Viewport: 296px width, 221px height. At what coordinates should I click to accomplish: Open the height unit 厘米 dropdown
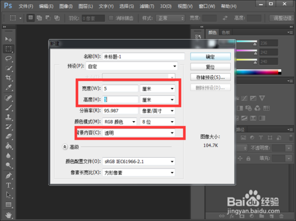[x=157, y=100]
